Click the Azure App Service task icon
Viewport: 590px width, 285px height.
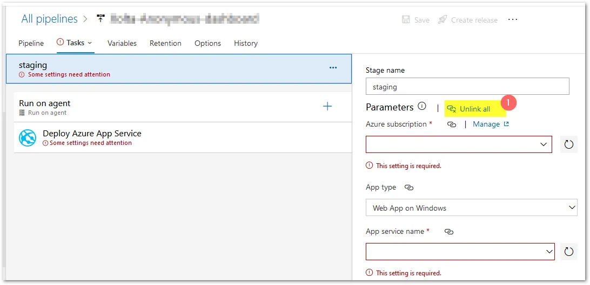[x=28, y=138]
